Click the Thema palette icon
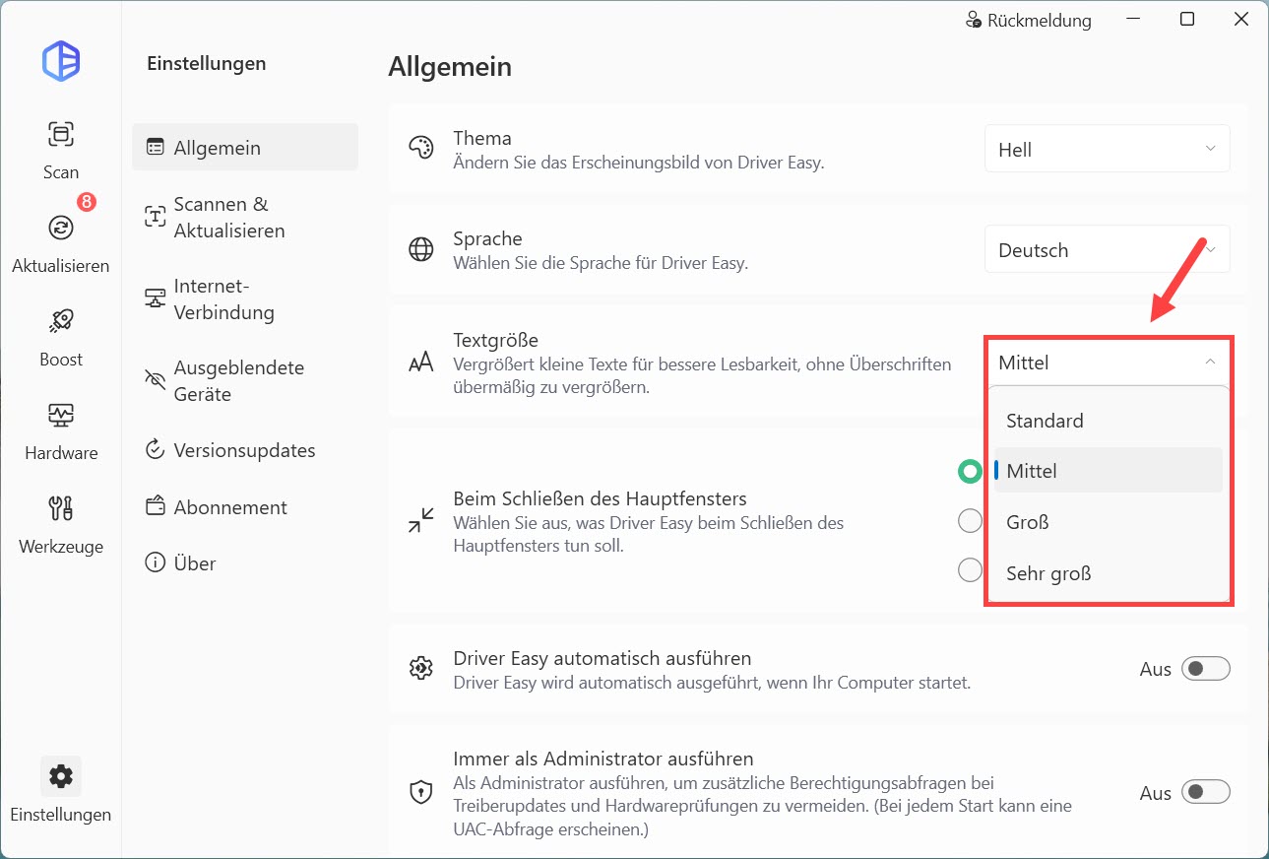 point(420,149)
